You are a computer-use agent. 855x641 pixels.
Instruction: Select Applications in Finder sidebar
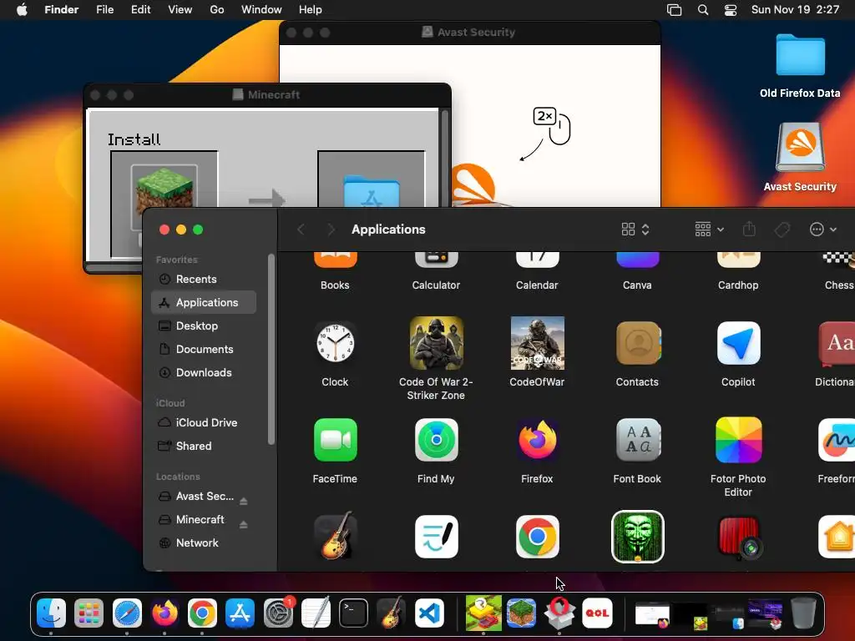pos(204,302)
